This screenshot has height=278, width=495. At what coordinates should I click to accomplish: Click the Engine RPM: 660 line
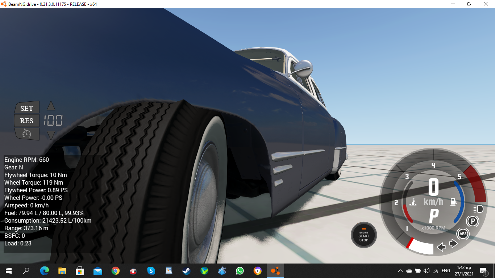26,160
